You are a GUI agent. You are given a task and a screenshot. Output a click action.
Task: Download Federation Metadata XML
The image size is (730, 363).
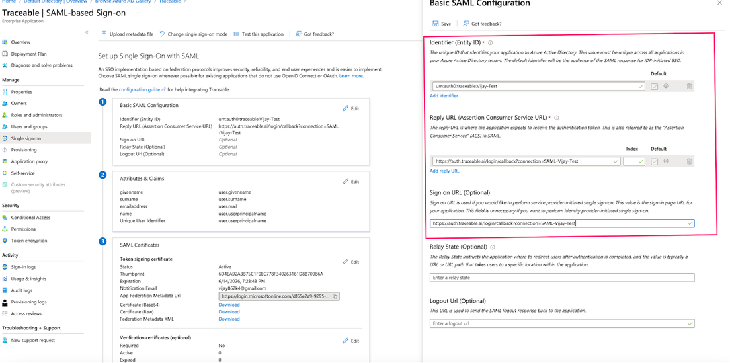(229, 319)
